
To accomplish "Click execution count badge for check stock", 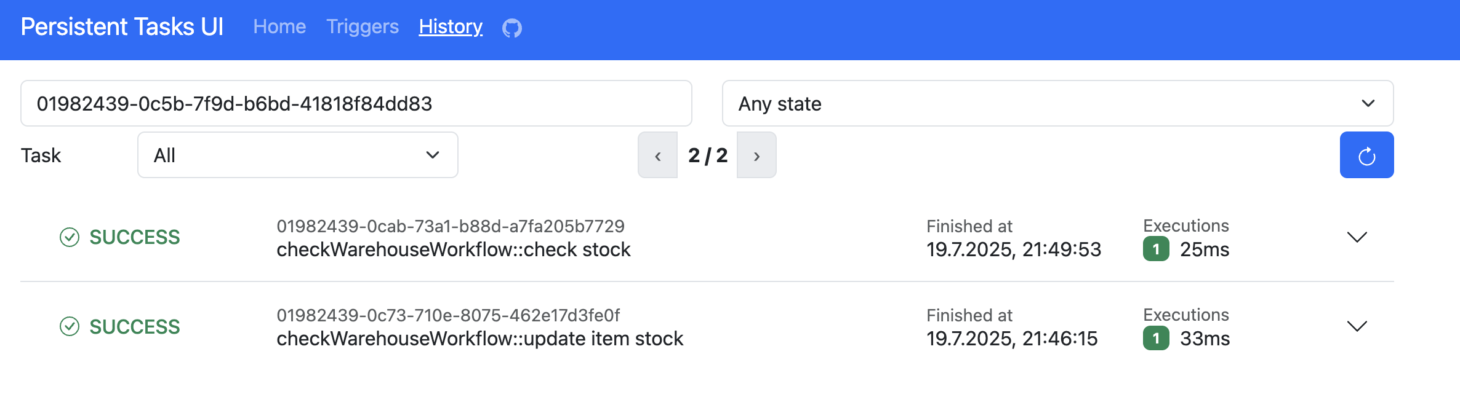I will coord(1156,249).
